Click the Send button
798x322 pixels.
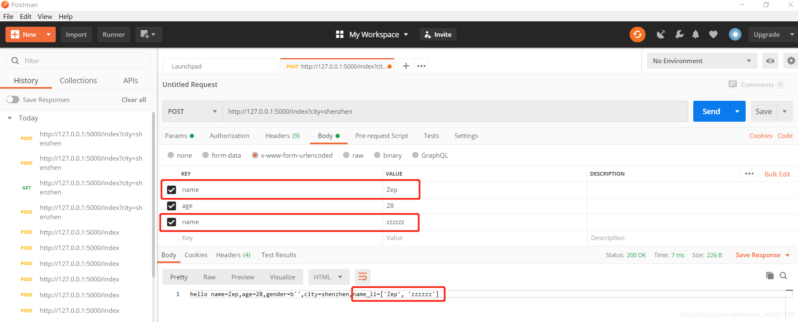coord(711,111)
